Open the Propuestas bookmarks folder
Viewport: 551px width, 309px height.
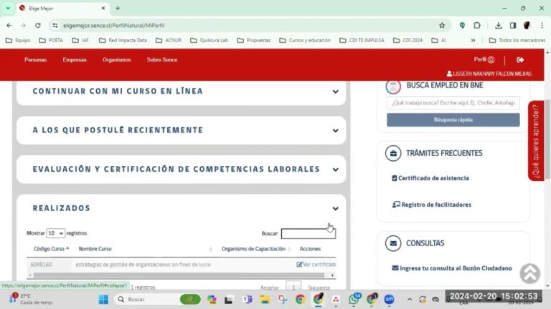[254, 40]
